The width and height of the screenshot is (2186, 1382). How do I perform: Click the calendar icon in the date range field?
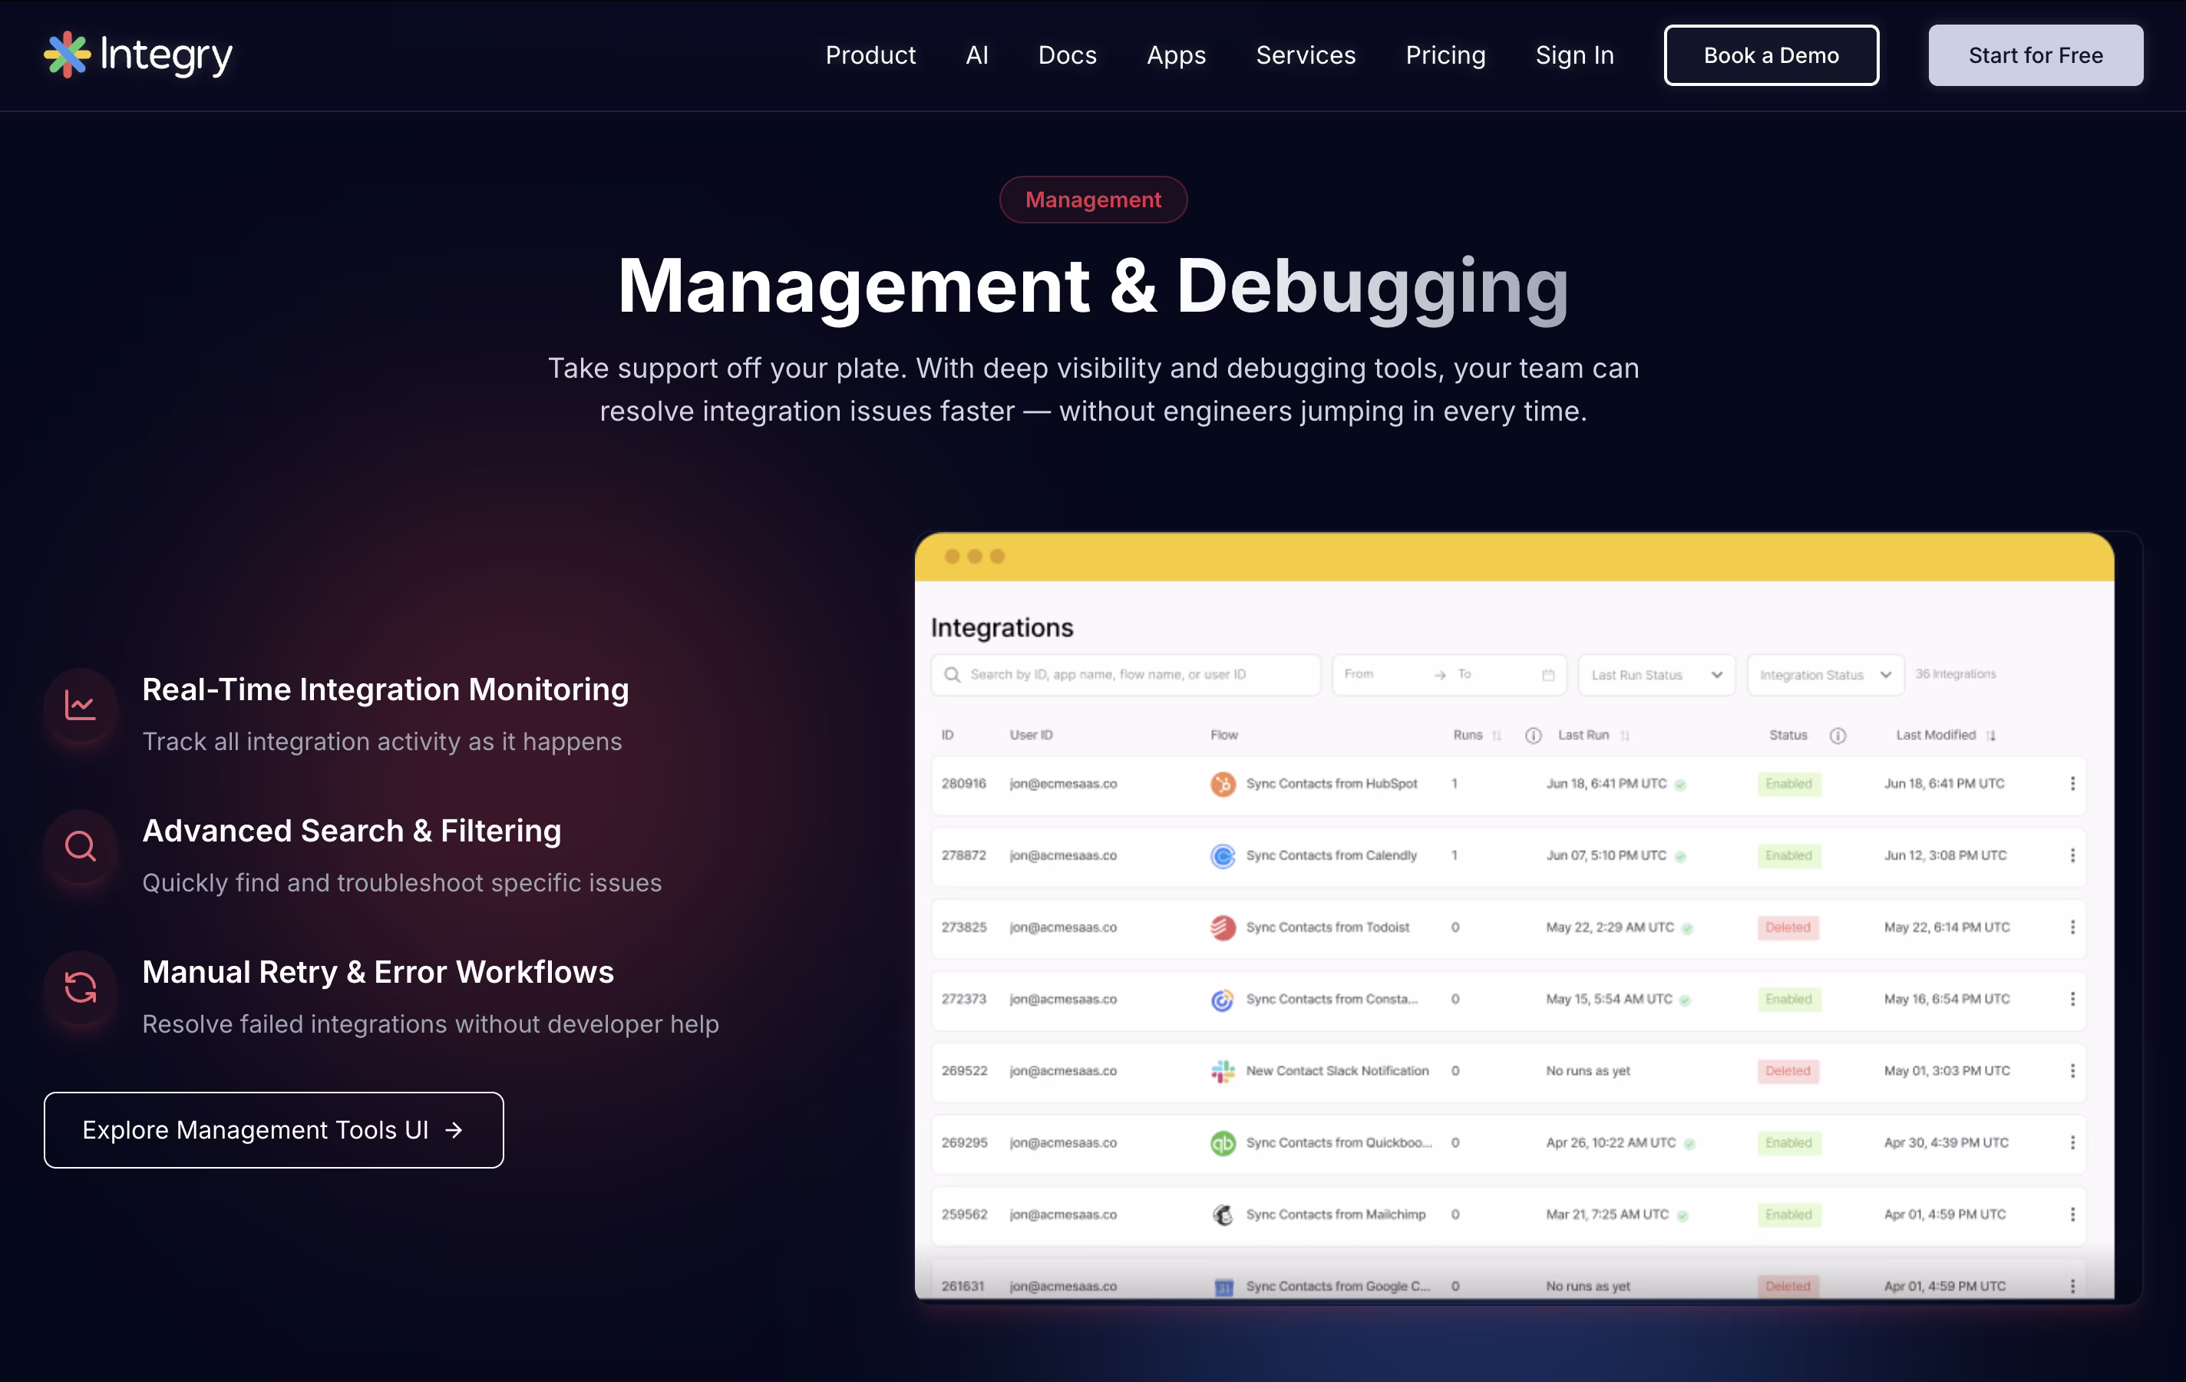click(x=1548, y=675)
